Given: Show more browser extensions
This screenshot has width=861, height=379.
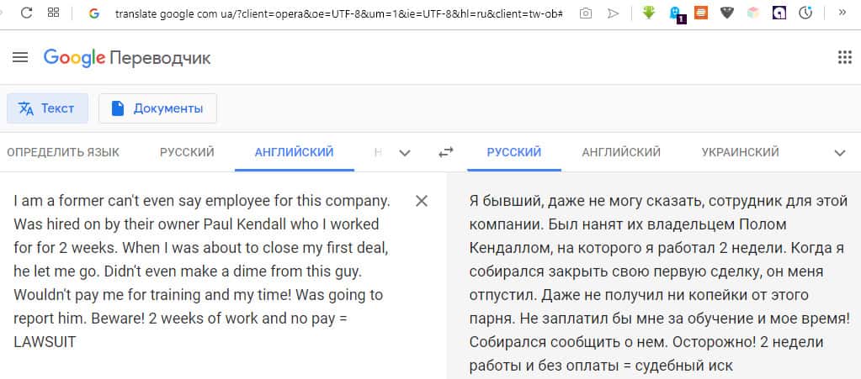Looking at the screenshot, I should point(842,13).
